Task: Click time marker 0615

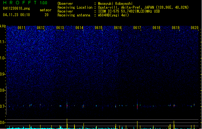Action: pyautogui.click(x=99, y=28)
